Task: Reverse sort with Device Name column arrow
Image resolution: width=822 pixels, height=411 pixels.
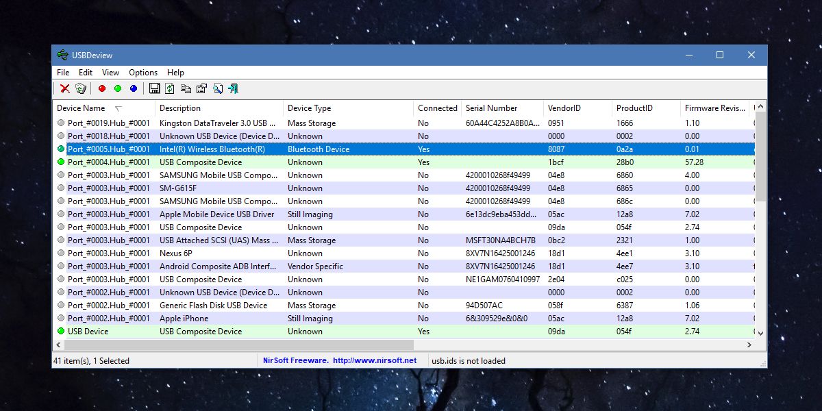Action: point(120,108)
